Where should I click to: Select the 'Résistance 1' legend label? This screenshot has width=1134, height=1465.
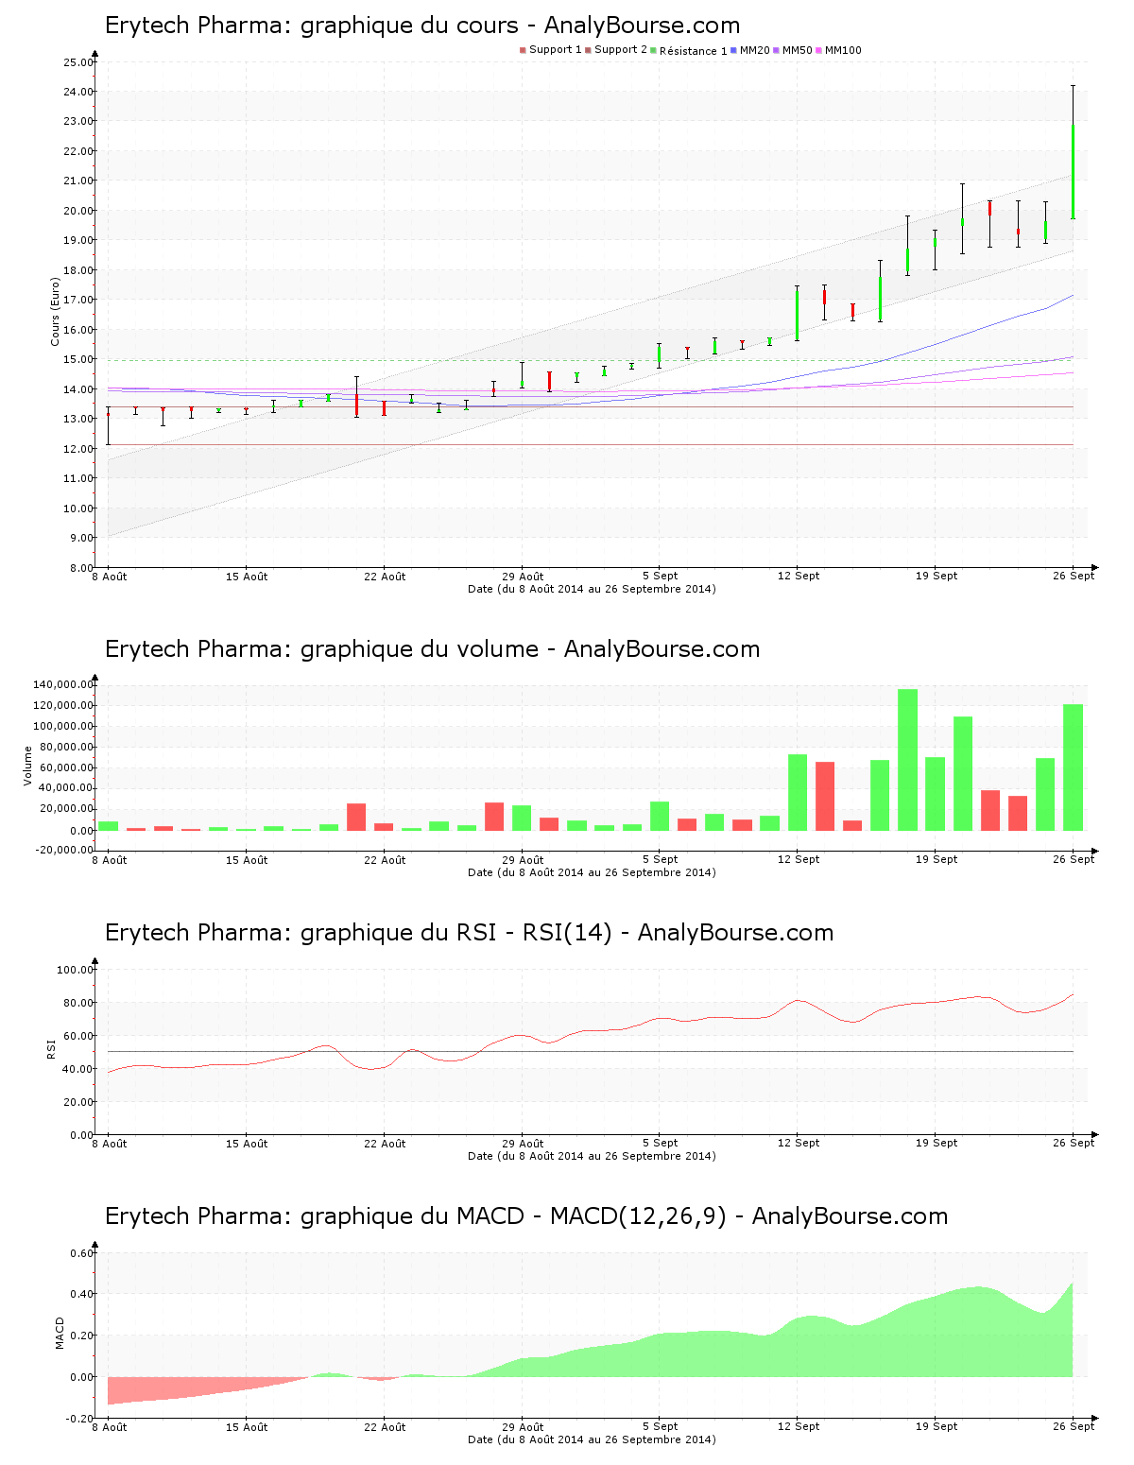[x=694, y=51]
